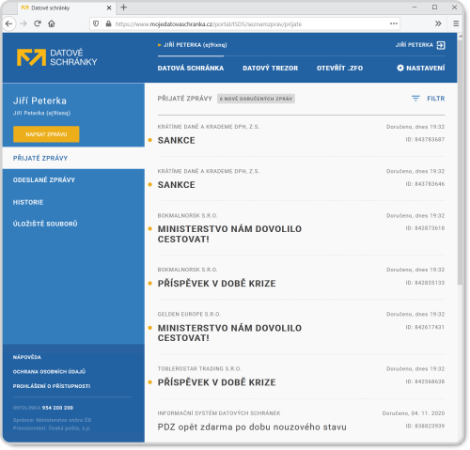Click the Nastavení gear icon
Screen dimensions: 470x450
click(400, 68)
